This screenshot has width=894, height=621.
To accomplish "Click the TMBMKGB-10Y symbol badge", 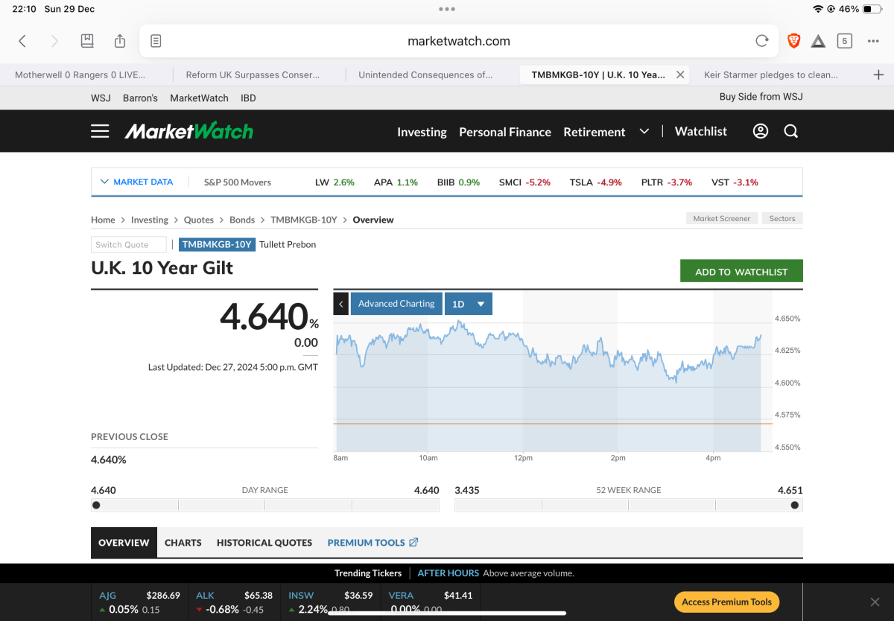I will [218, 244].
